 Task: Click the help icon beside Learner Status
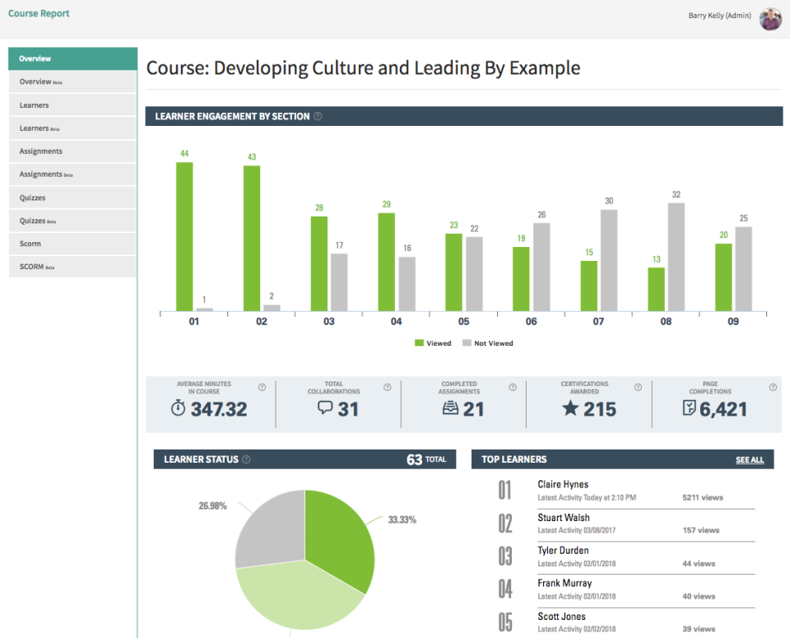point(246,459)
